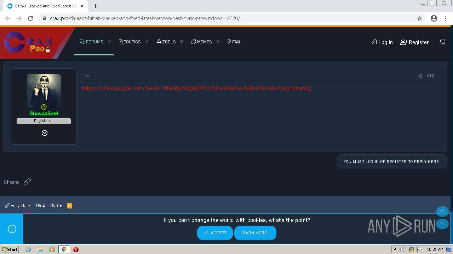Open the Fury-Dark style chooser
Viewport: 453px width, 254px height.
[18, 205]
